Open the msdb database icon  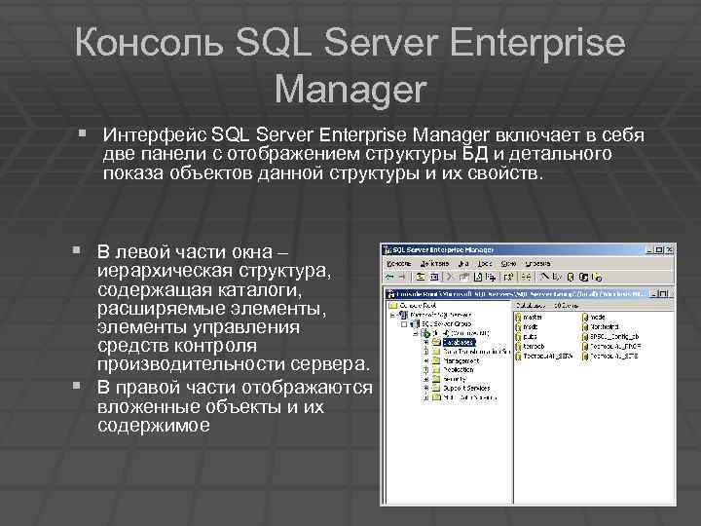pos(518,327)
